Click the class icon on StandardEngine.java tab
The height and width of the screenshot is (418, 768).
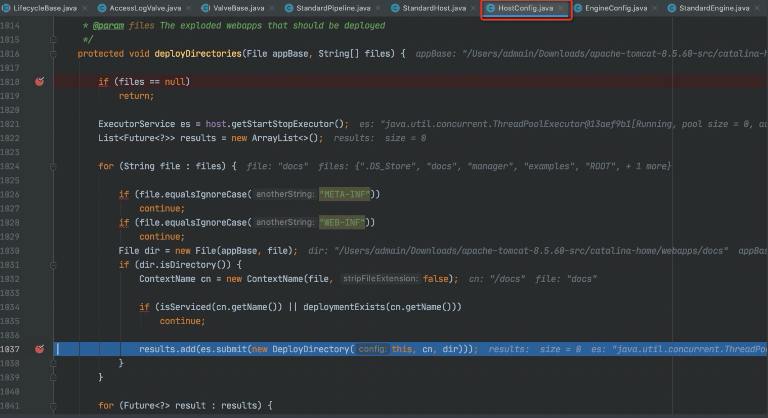coord(672,8)
